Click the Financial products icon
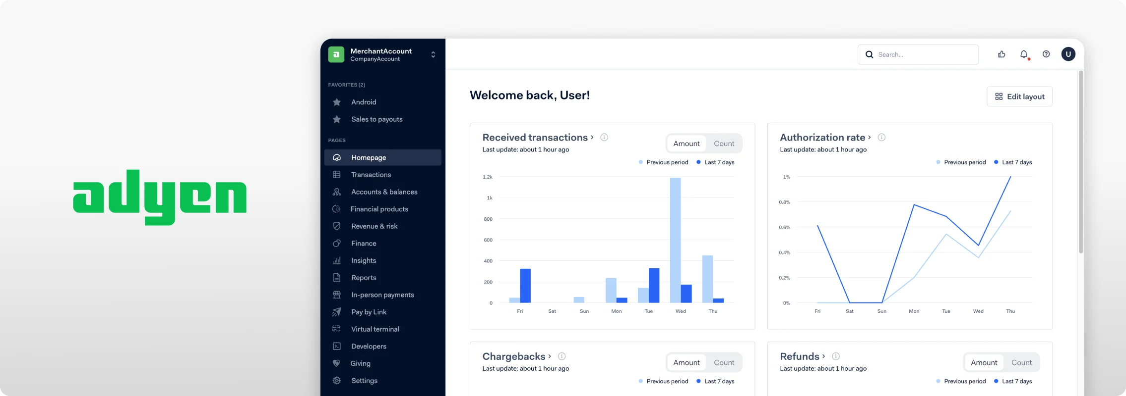1126x396 pixels. point(336,209)
